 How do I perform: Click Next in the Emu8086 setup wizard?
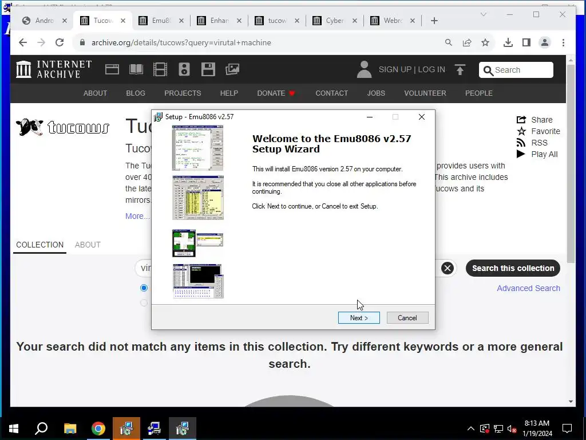click(359, 317)
